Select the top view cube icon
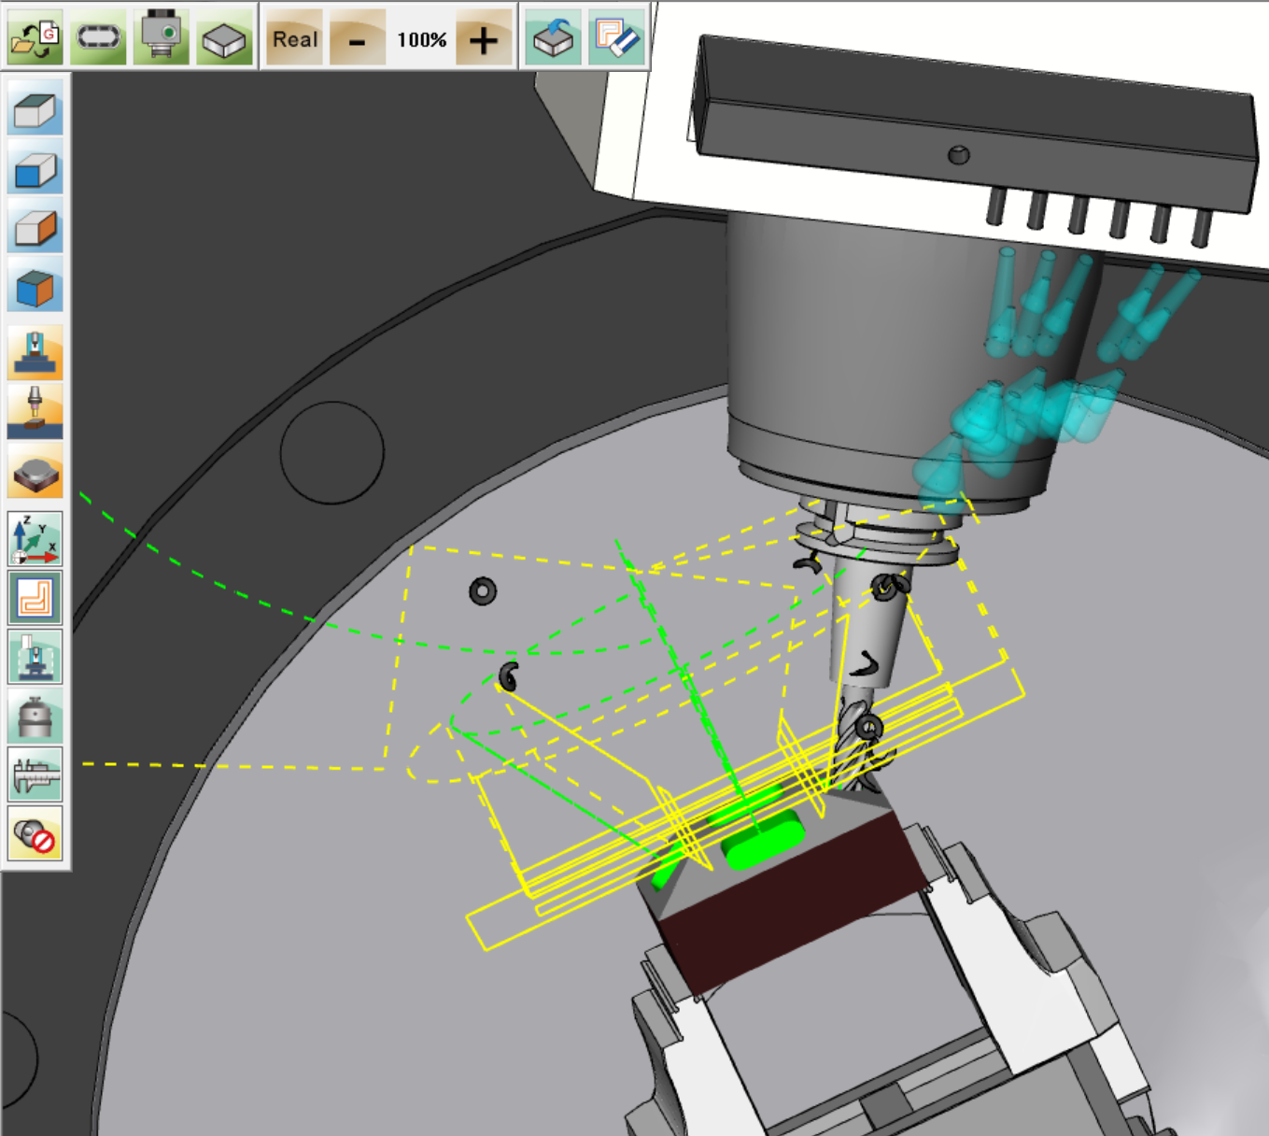Screen dimensions: 1269x1136 coord(35,108)
